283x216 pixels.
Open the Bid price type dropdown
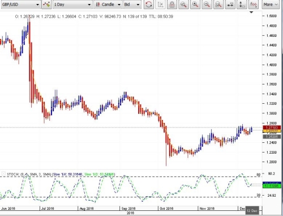(x=132, y=5)
